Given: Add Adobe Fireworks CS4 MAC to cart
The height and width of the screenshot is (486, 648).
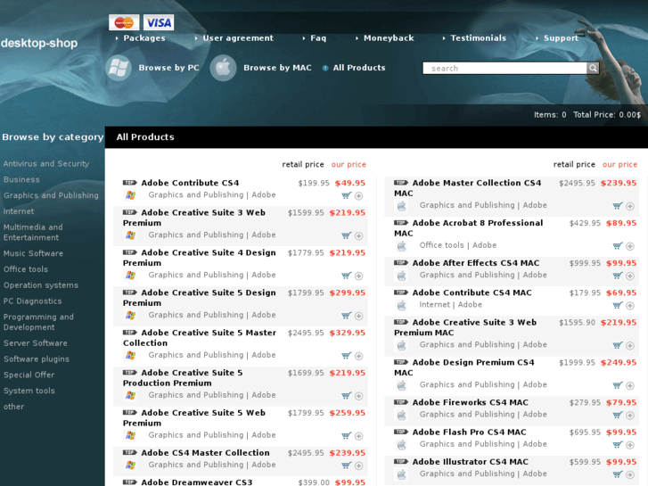Looking at the screenshot, I should click(618, 416).
